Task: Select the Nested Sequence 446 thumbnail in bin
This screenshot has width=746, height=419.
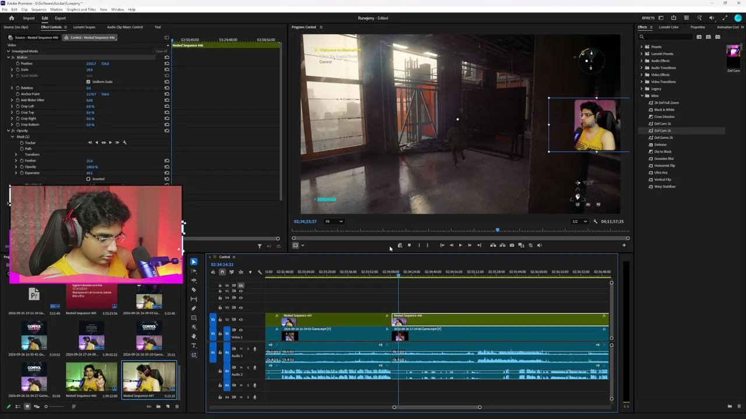Action: [x=92, y=377]
